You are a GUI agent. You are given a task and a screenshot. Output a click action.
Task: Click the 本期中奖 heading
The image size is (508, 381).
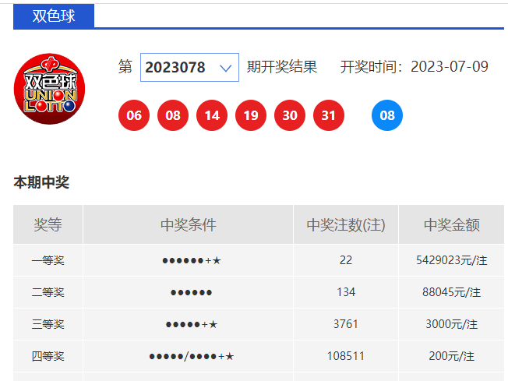[41, 182]
